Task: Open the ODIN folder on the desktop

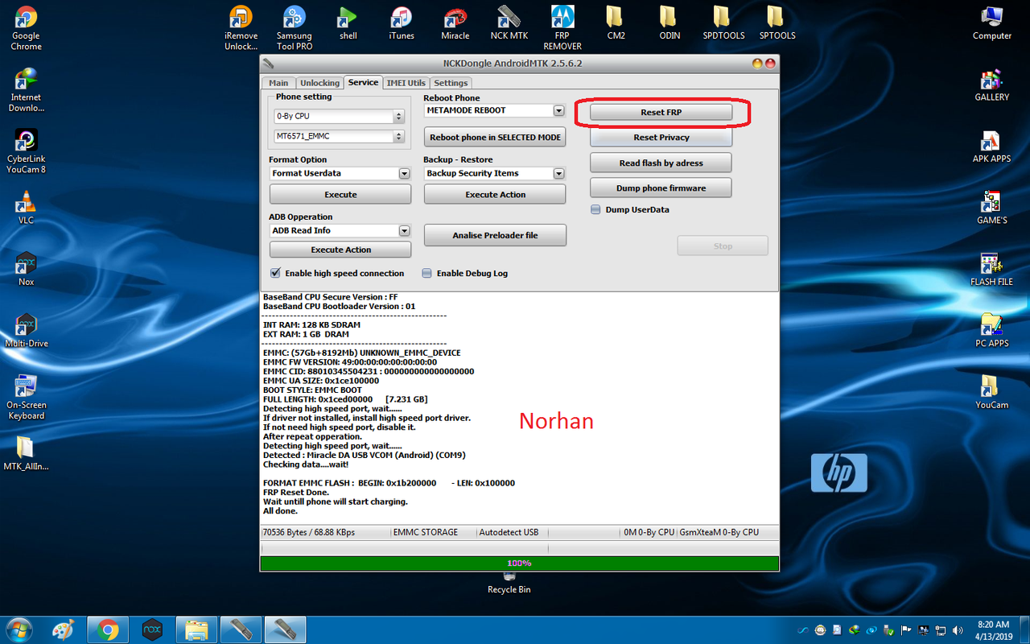Action: click(x=669, y=23)
